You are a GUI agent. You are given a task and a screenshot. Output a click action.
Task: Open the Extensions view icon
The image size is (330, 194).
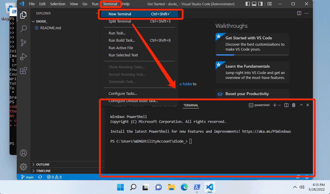pos(23,71)
